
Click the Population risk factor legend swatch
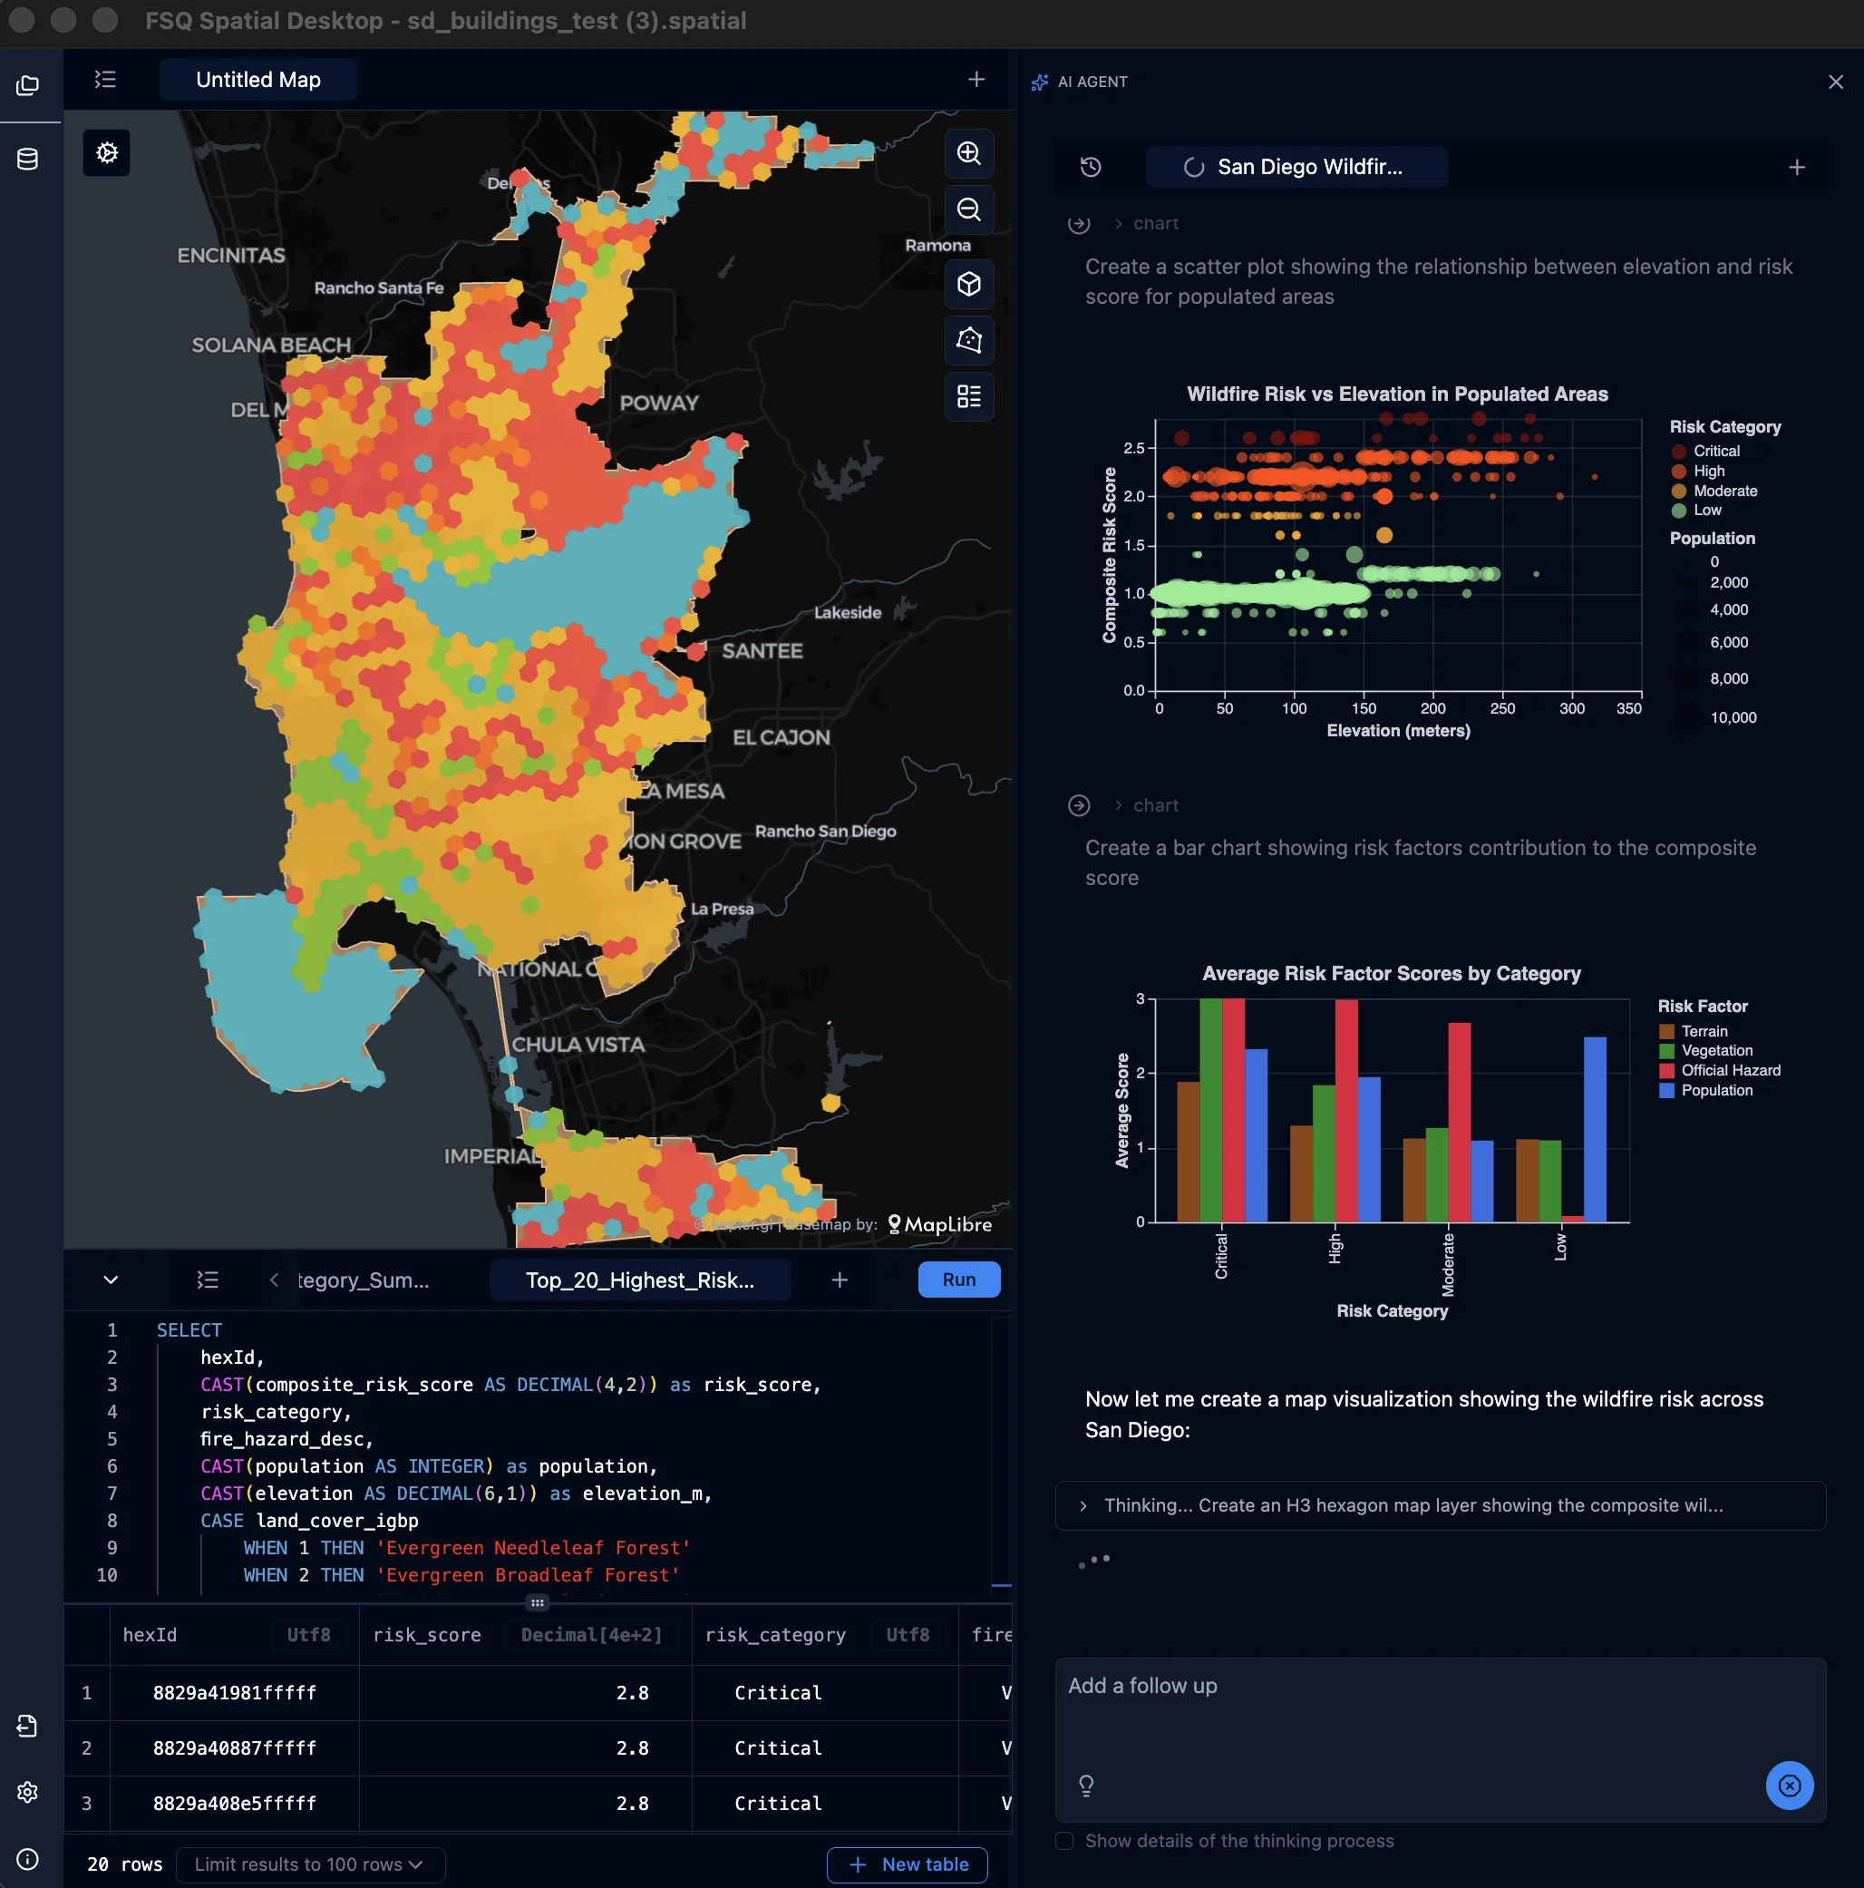click(x=1666, y=1091)
